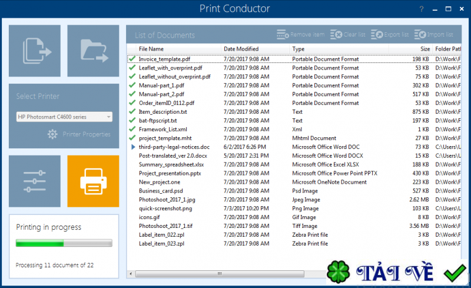Click the Add Folder tile icon
The image size is (471, 288).
coord(93,51)
